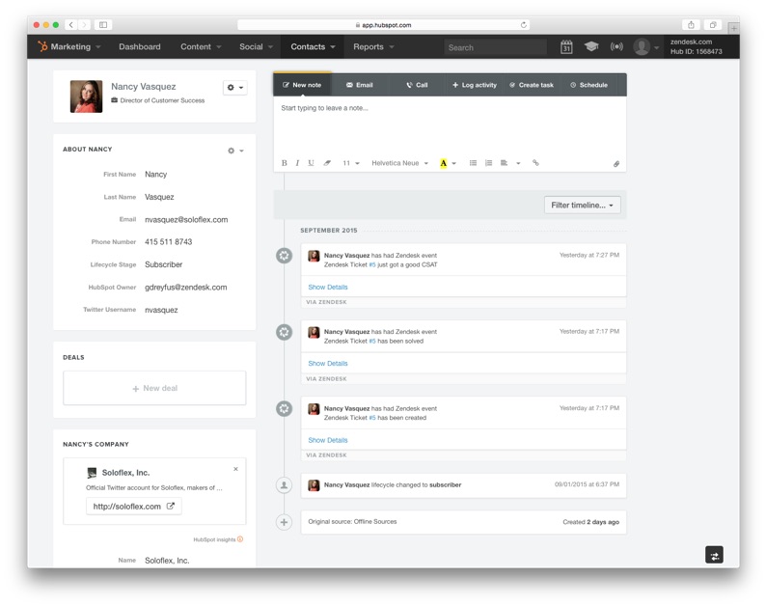Screen dimensions: 766x606
Task: Click the HubSpot sprocket logo icon
Action: click(42, 46)
